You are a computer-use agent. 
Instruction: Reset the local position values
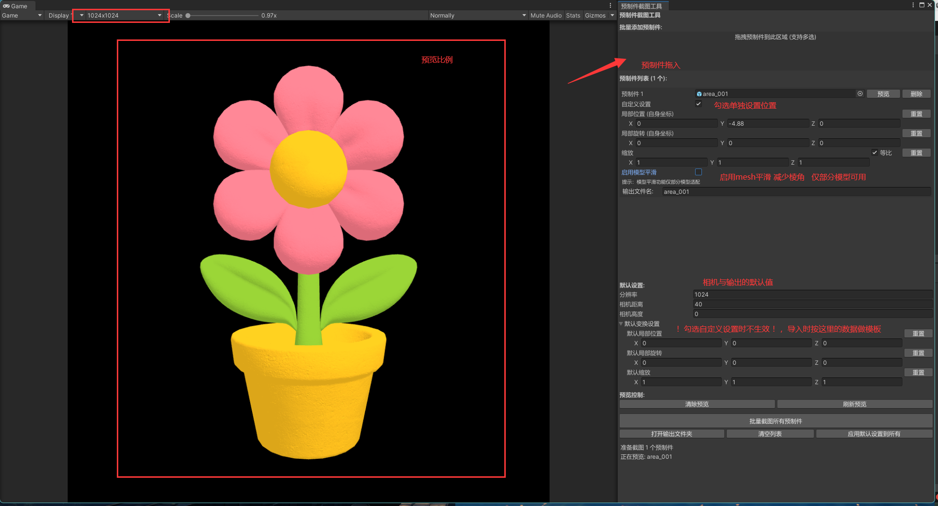[917, 113]
